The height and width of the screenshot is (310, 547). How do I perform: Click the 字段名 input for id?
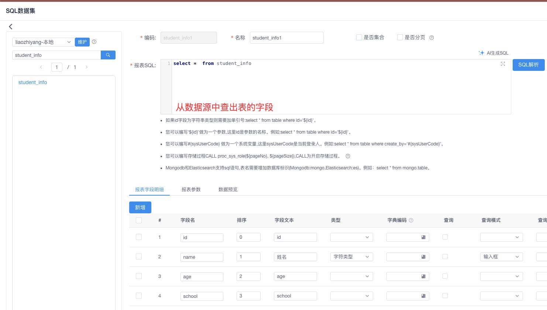(202, 237)
